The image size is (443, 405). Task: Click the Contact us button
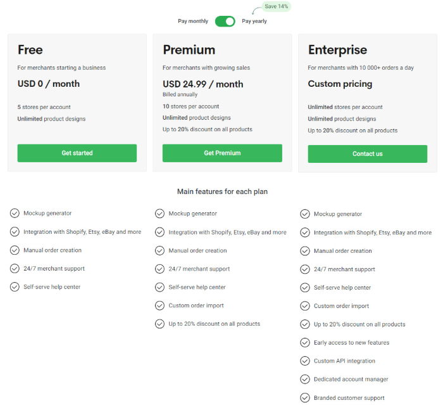click(x=368, y=154)
